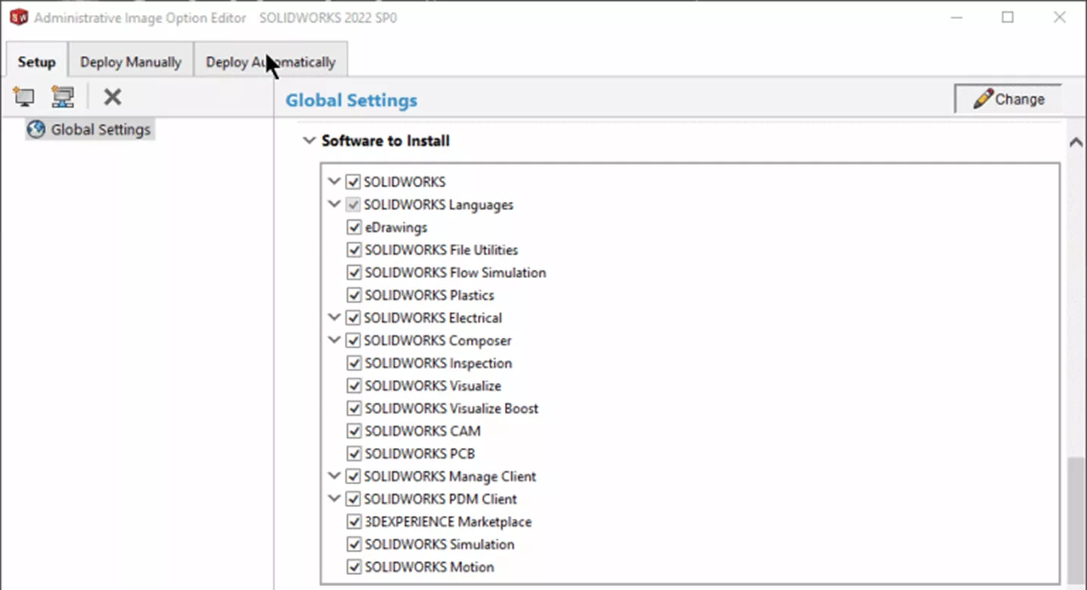Click the SOLIDWORKS Motion label text
The height and width of the screenshot is (590, 1087).
tap(429, 567)
